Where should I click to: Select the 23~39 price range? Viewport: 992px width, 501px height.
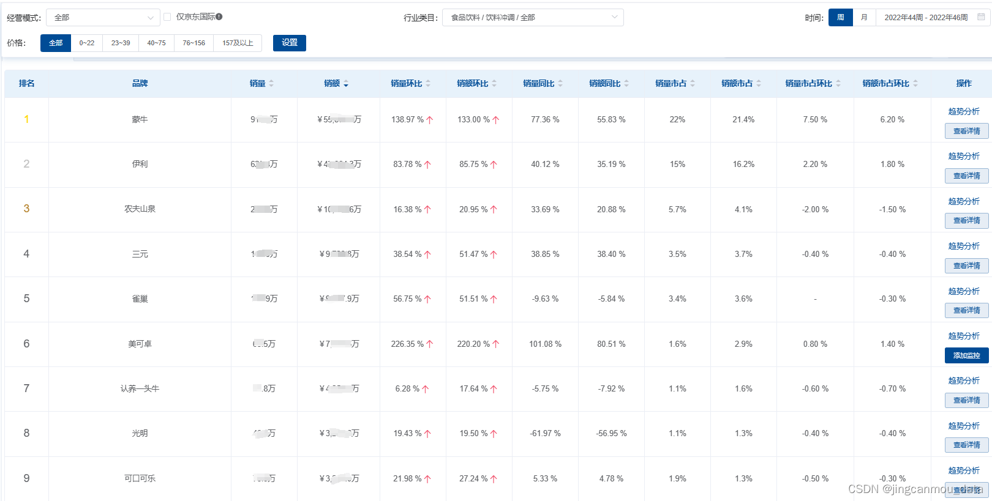(x=121, y=43)
